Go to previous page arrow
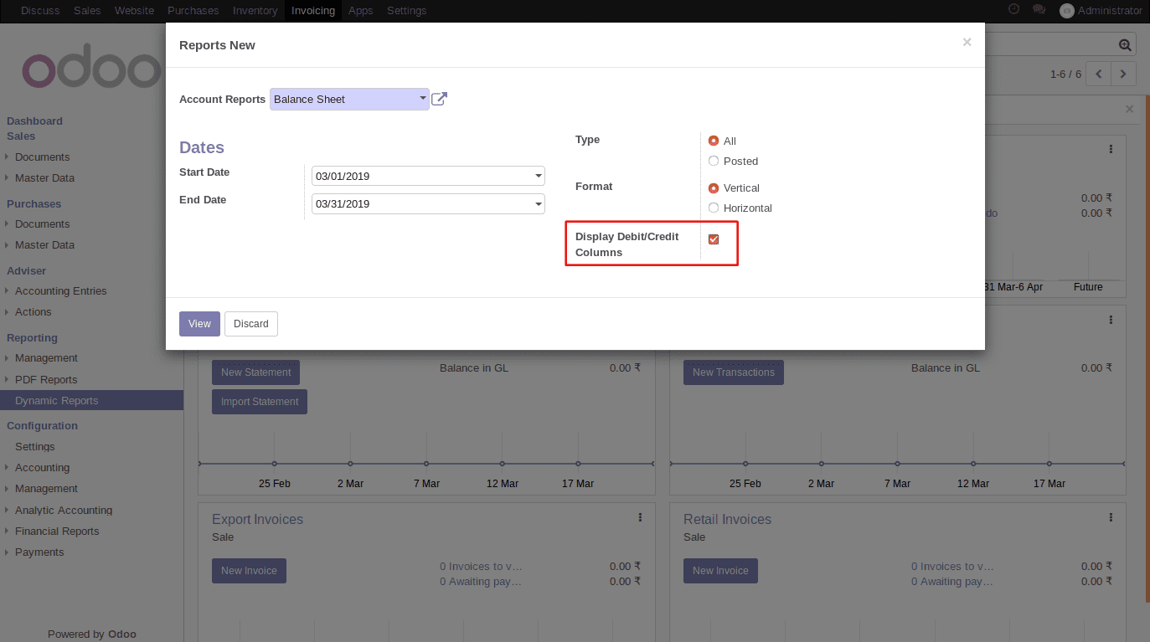Image resolution: width=1150 pixels, height=642 pixels. pos(1098,74)
